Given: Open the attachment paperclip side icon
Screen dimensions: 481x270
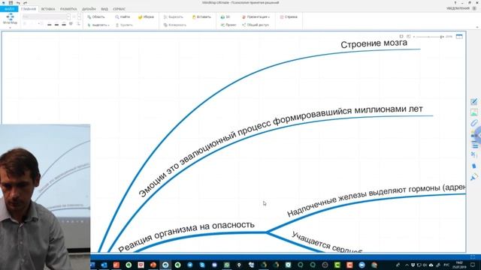Looking at the screenshot, I should (474, 123).
